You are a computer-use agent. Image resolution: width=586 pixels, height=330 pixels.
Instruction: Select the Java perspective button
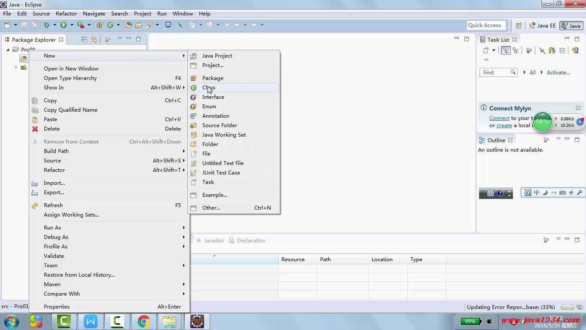571,26
